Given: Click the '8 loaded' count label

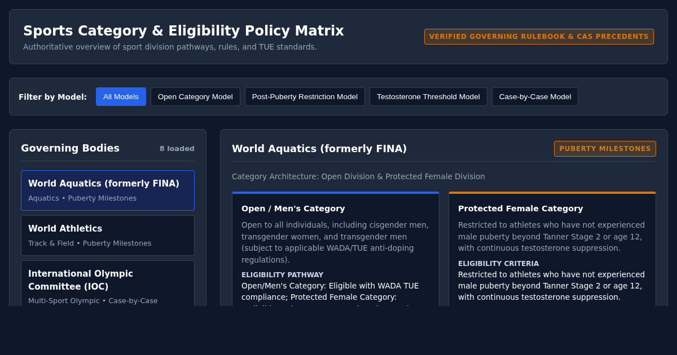Looking at the screenshot, I should point(177,149).
